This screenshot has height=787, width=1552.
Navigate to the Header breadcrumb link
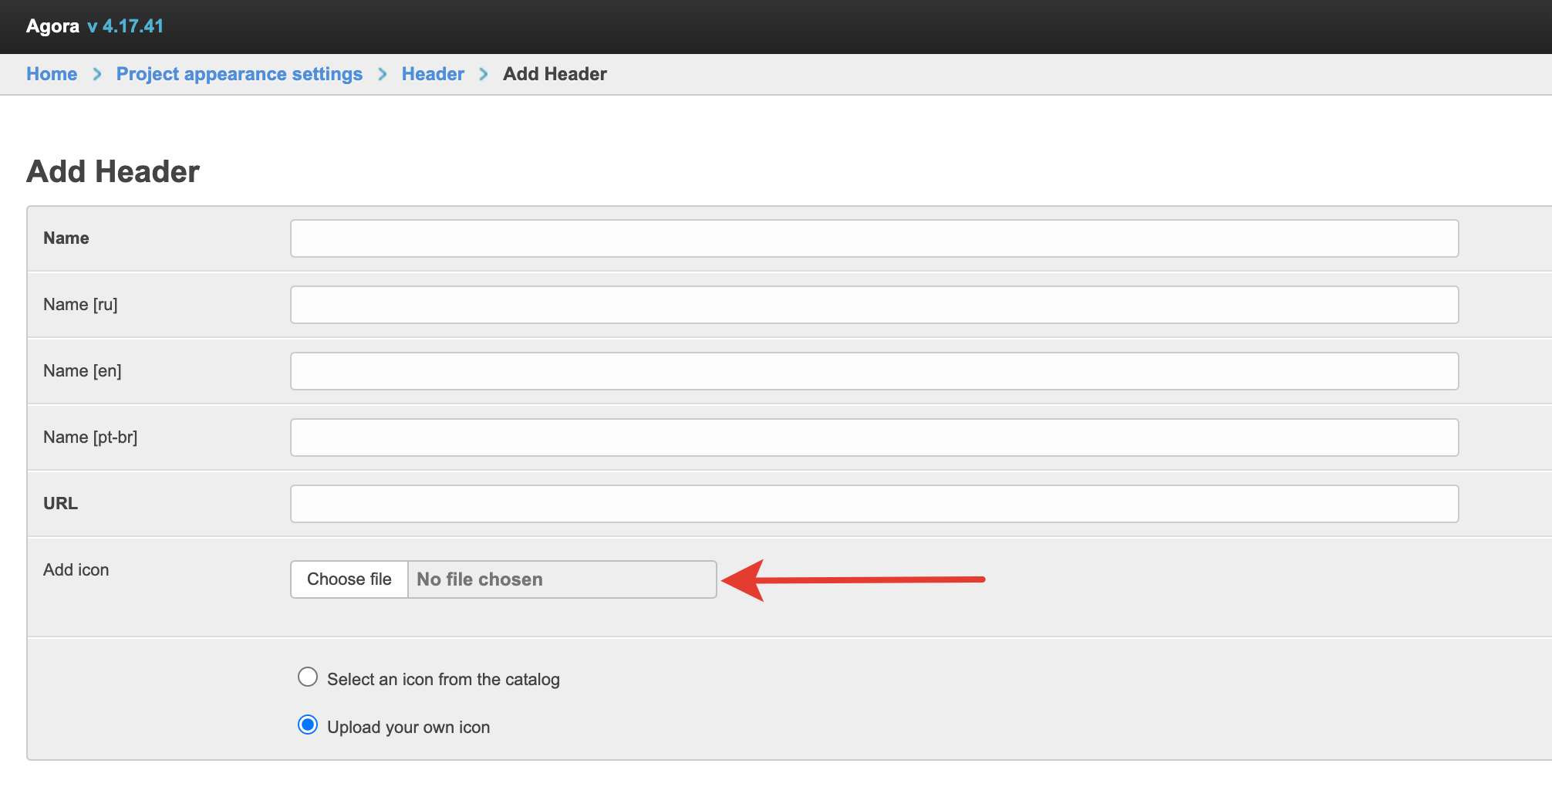(x=433, y=74)
